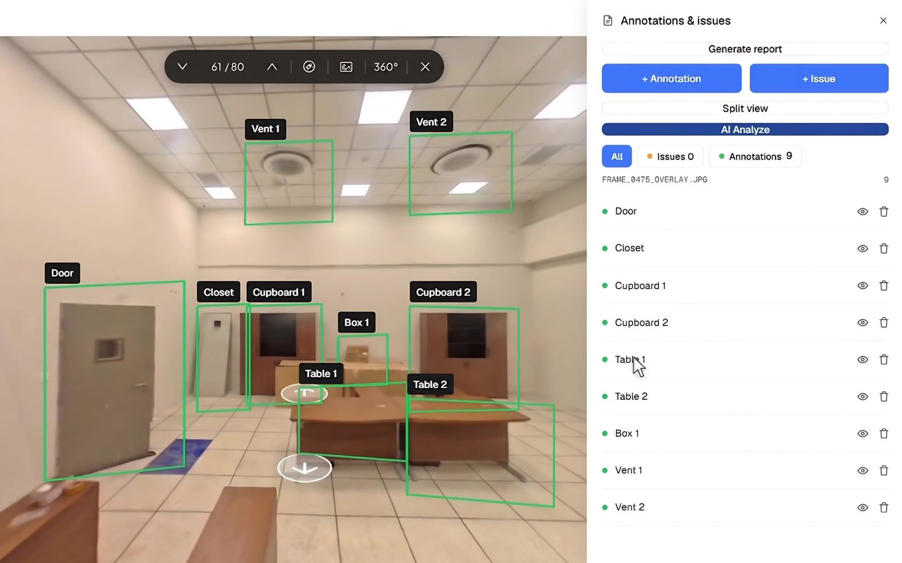Open Split view
Viewport: 902px width, 563px height.
pyautogui.click(x=745, y=108)
